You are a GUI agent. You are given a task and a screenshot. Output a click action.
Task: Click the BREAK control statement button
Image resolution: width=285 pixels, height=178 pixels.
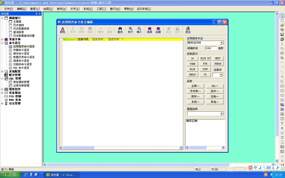pos(218,64)
